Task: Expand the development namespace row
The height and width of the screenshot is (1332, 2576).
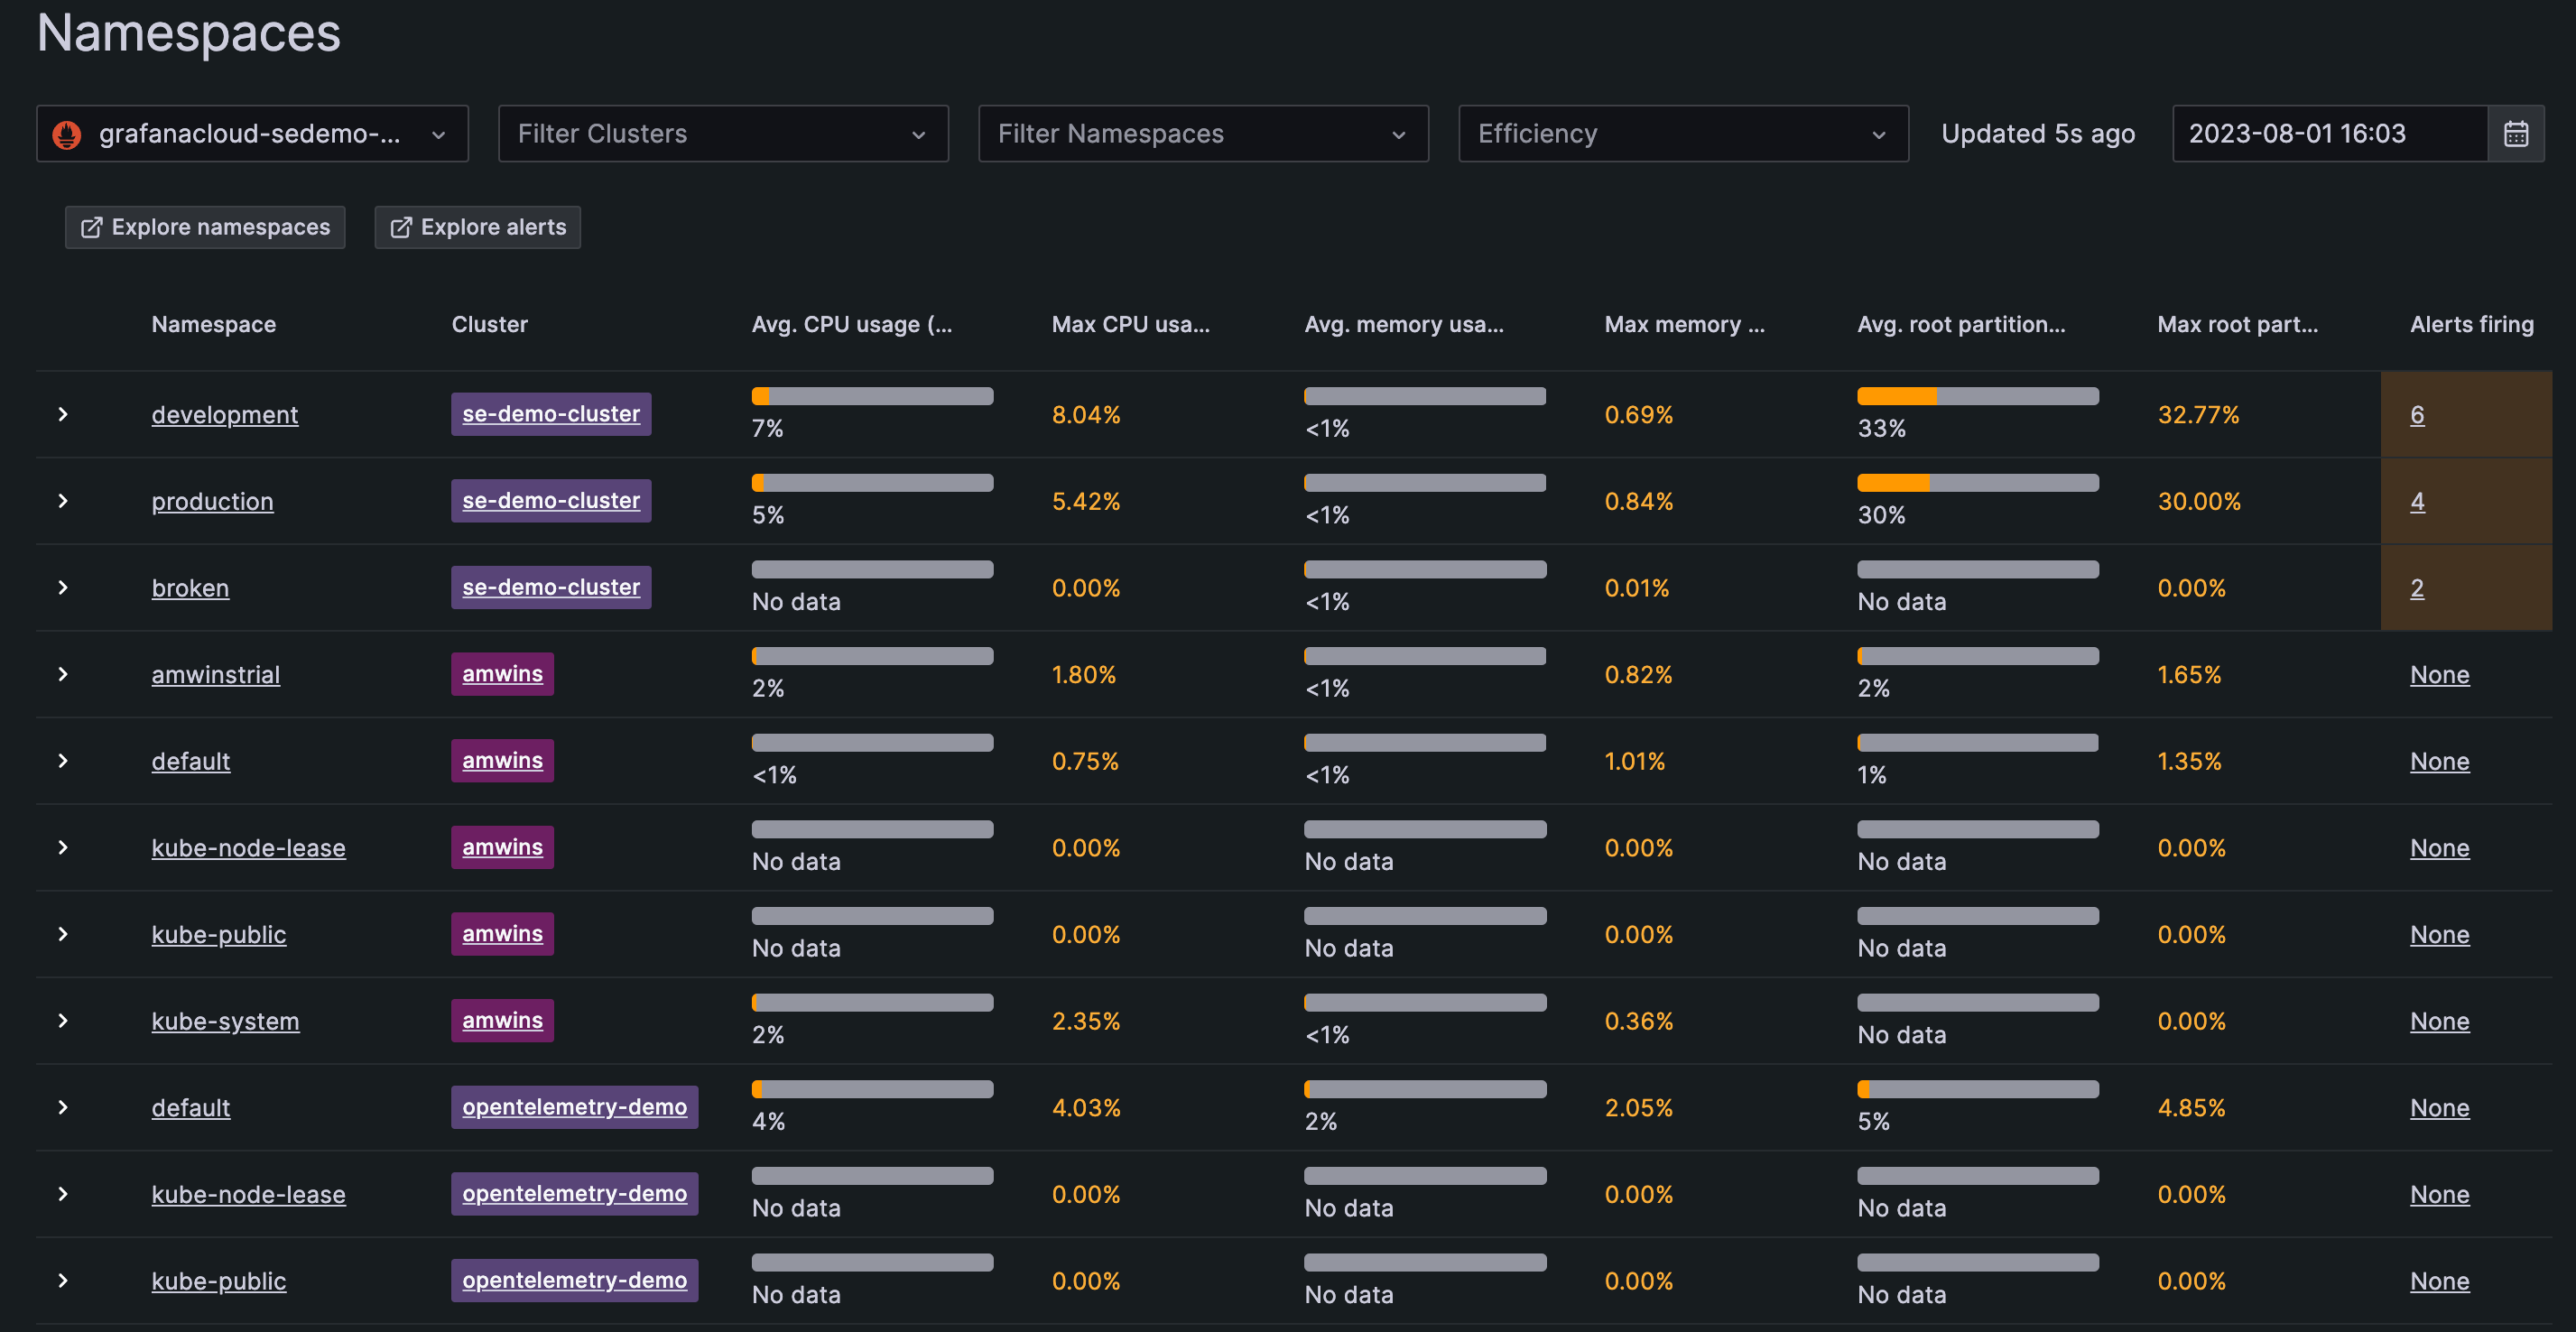Action: [63, 414]
